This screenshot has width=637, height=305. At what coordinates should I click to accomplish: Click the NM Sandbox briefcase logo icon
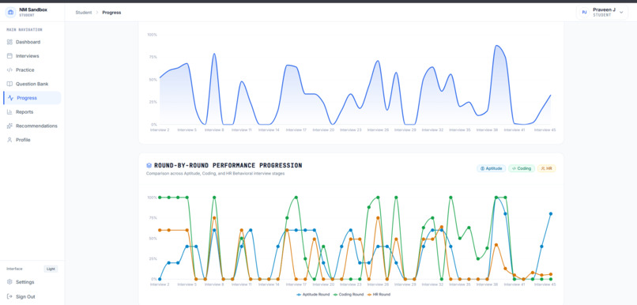[x=10, y=12]
